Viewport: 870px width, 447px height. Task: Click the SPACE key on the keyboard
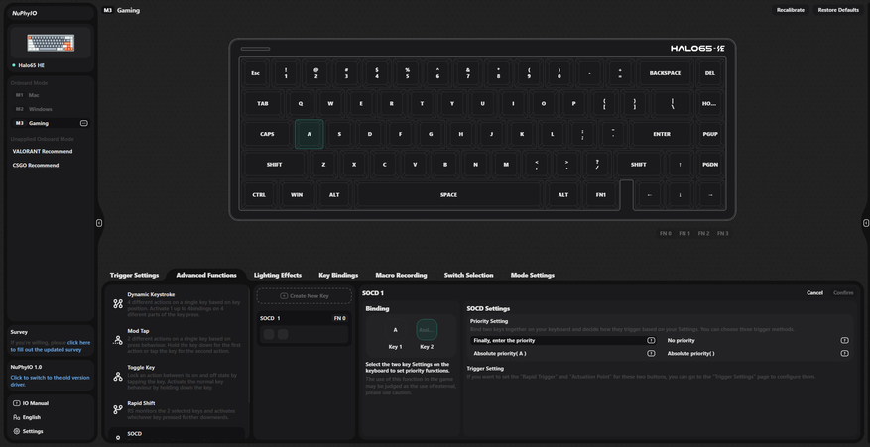[x=448, y=194]
